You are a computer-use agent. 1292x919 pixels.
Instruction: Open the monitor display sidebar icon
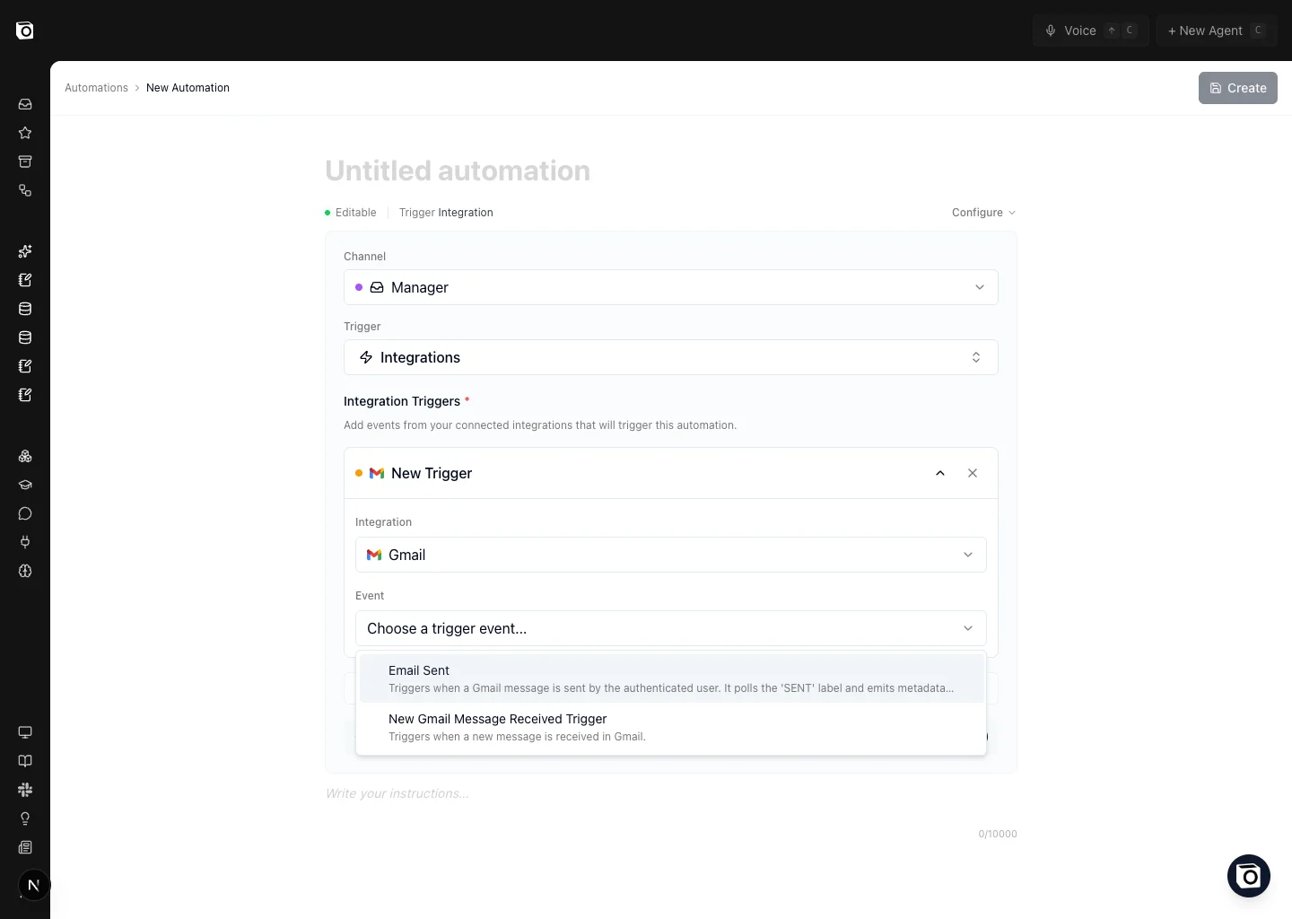pyautogui.click(x=25, y=732)
